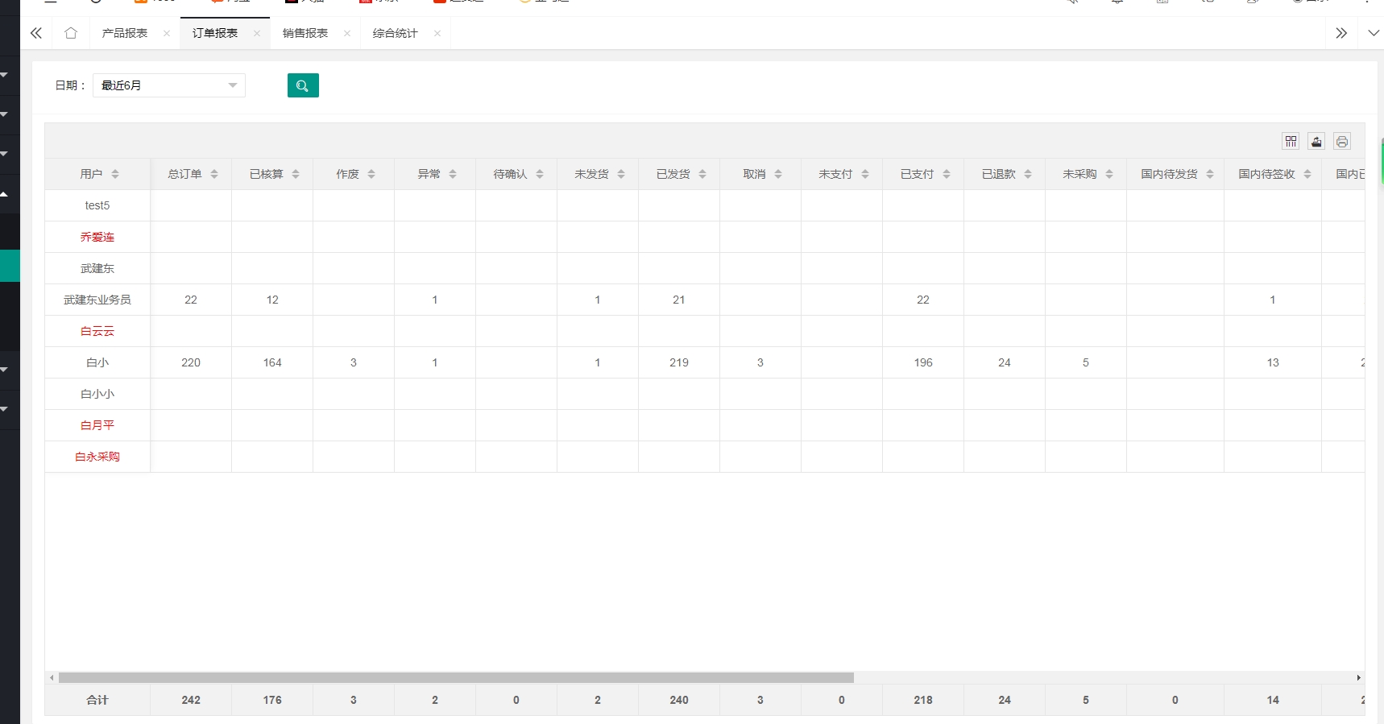Viewport: 1384px width, 724px height.
Task: Click the horizontal table scrollbar thumb
Action: coord(456,677)
